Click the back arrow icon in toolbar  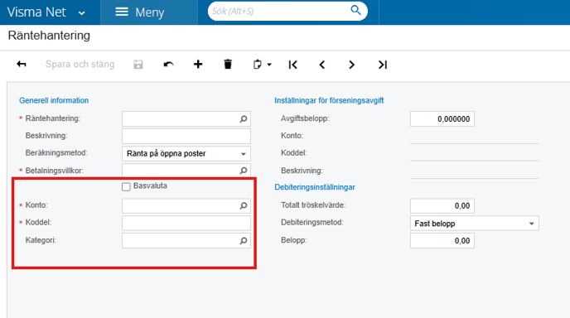[22, 65]
